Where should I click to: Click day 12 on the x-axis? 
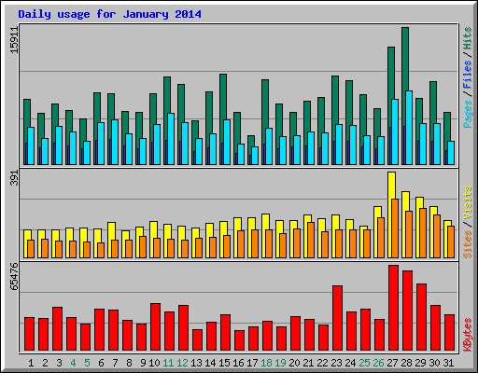(182, 363)
